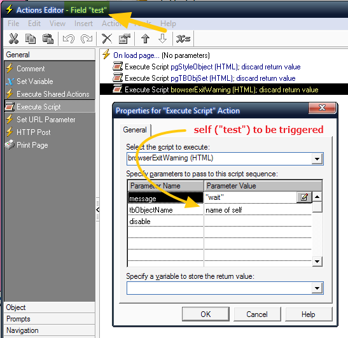Collapse the left panel splitter arrow
The height and width of the screenshot is (338, 348).
pos(97,209)
